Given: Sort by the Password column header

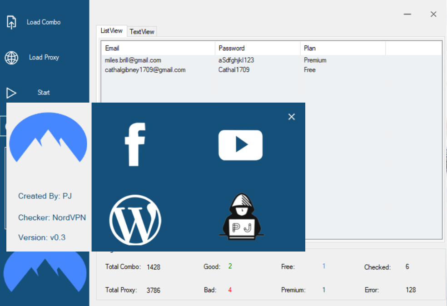Looking at the screenshot, I should pos(258,48).
